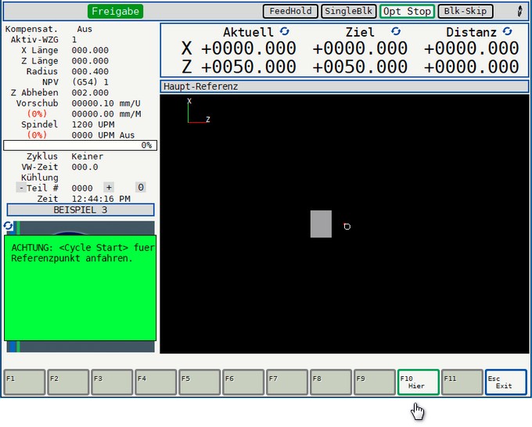532x427 pixels.
Task: Click the Zyklus value Keiner
Action: [x=87, y=156]
